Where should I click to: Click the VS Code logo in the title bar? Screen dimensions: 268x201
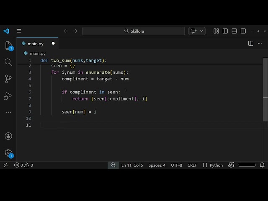point(6,31)
